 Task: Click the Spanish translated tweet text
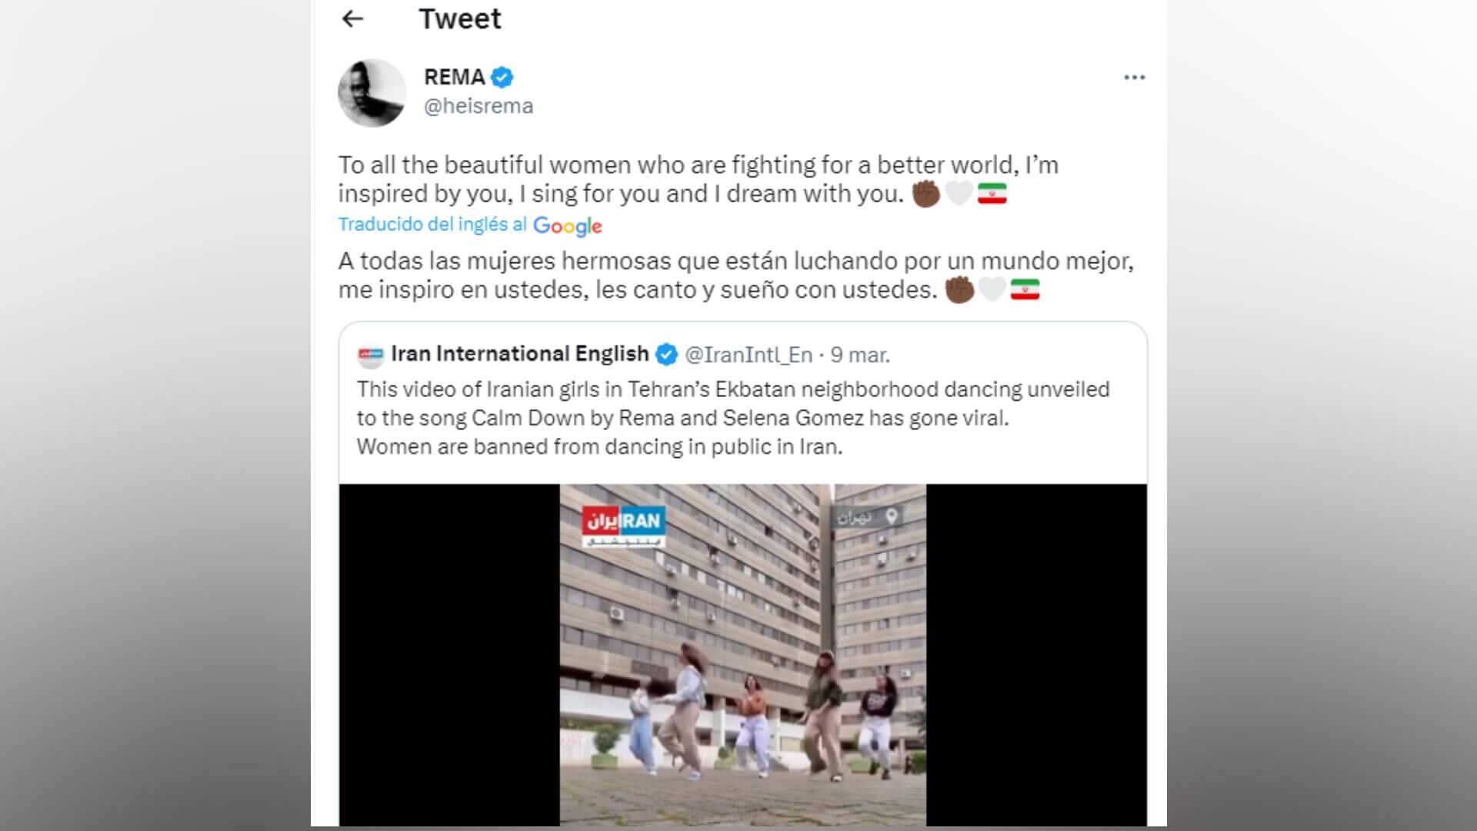pos(736,275)
